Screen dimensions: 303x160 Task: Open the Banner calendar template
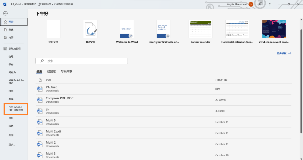pos(200,32)
